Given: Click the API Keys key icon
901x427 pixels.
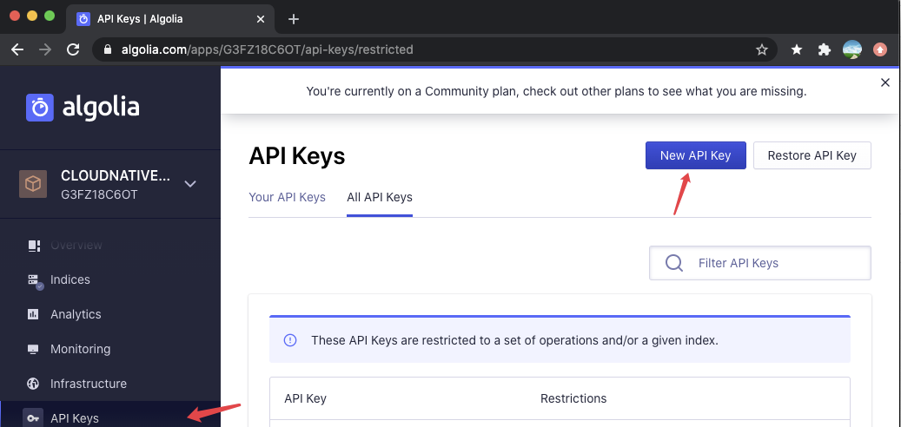Looking at the screenshot, I should 34,418.
